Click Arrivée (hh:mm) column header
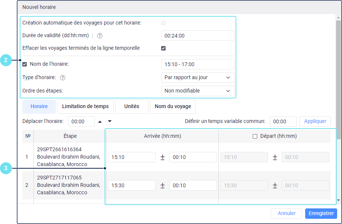Screen dimensions: 342x224 pyautogui.click(x=163, y=136)
